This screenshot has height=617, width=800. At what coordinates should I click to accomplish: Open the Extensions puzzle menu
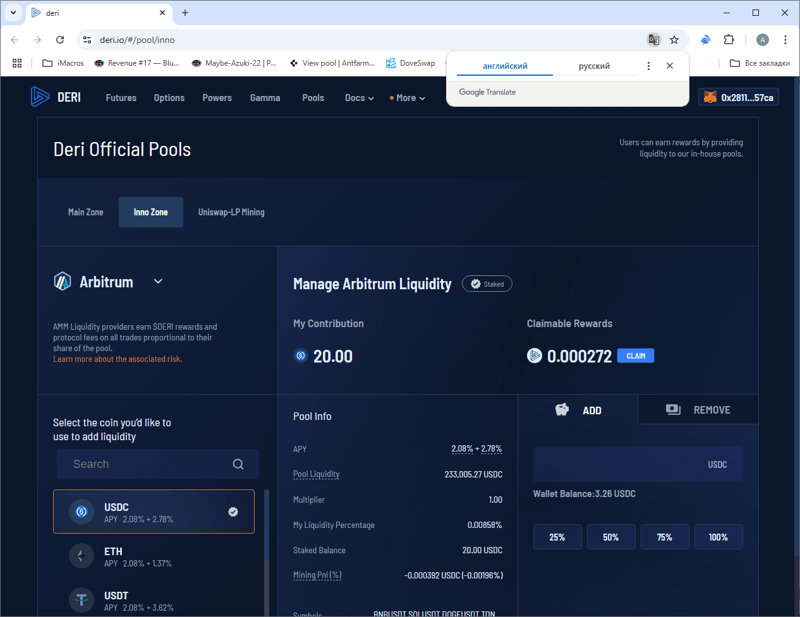click(729, 40)
